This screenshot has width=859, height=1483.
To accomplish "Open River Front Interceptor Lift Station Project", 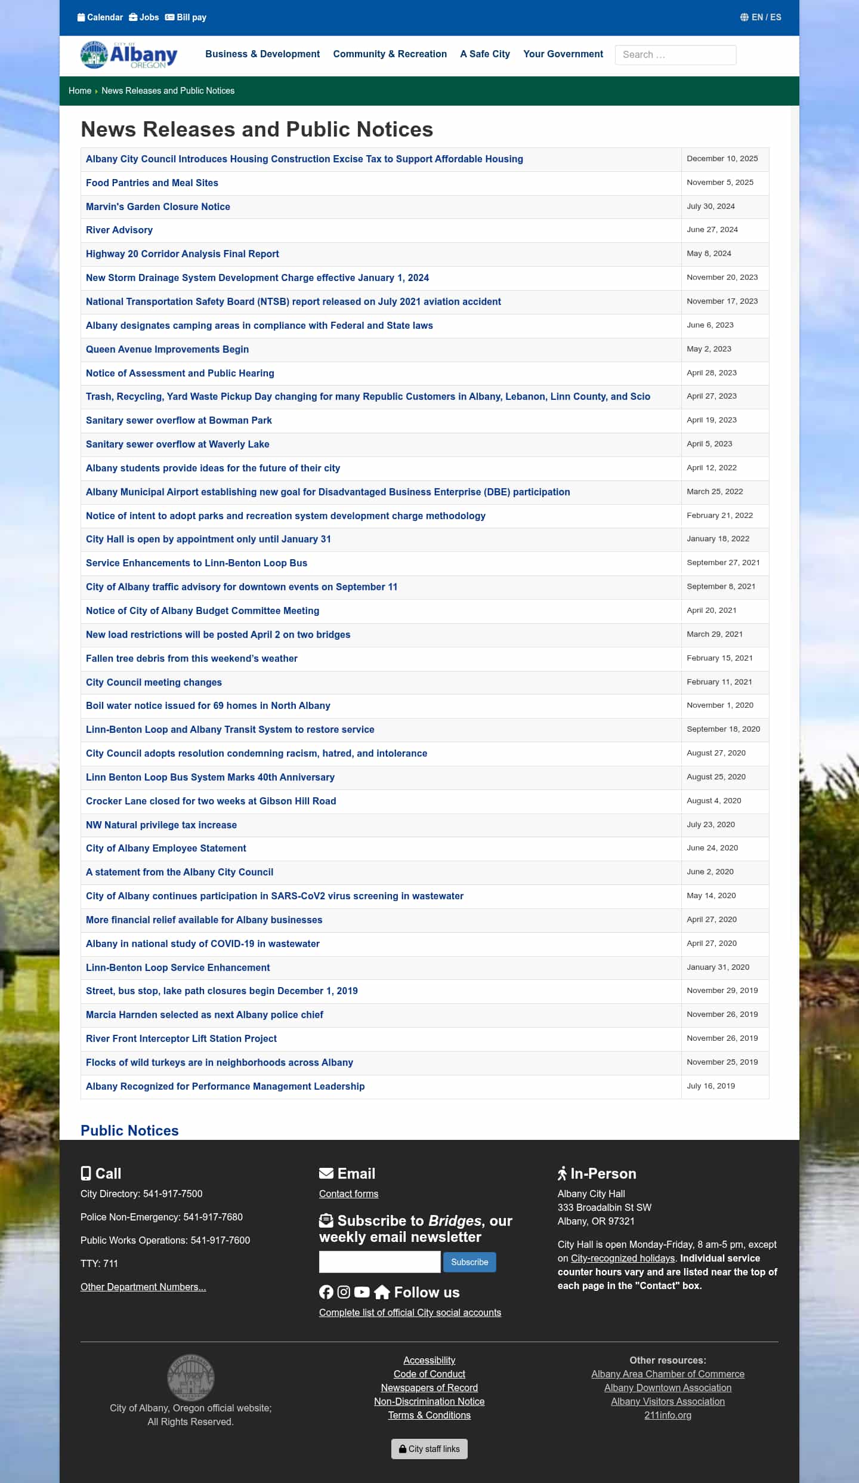I will pos(181,1038).
